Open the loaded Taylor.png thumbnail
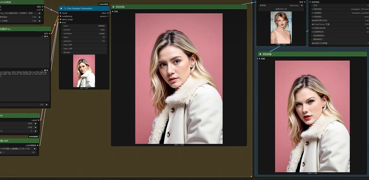Viewport: 369px width, 180px height. 281,28
